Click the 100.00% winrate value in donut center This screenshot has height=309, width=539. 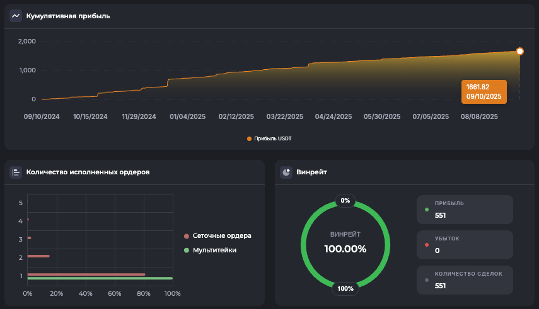tap(345, 249)
